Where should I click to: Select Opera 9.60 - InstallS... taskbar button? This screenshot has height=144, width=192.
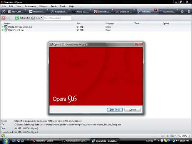[x=105, y=141]
